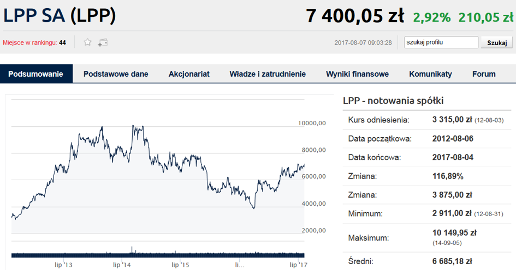516x270 pixels.
Task: Switch to Podstawowe dane tab
Action: [x=116, y=74]
